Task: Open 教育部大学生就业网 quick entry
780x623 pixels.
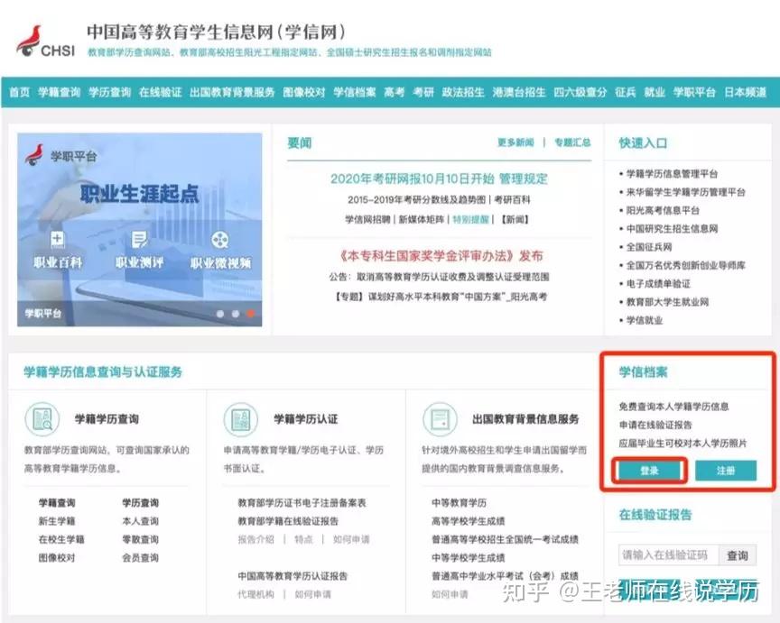Action: coord(667,302)
